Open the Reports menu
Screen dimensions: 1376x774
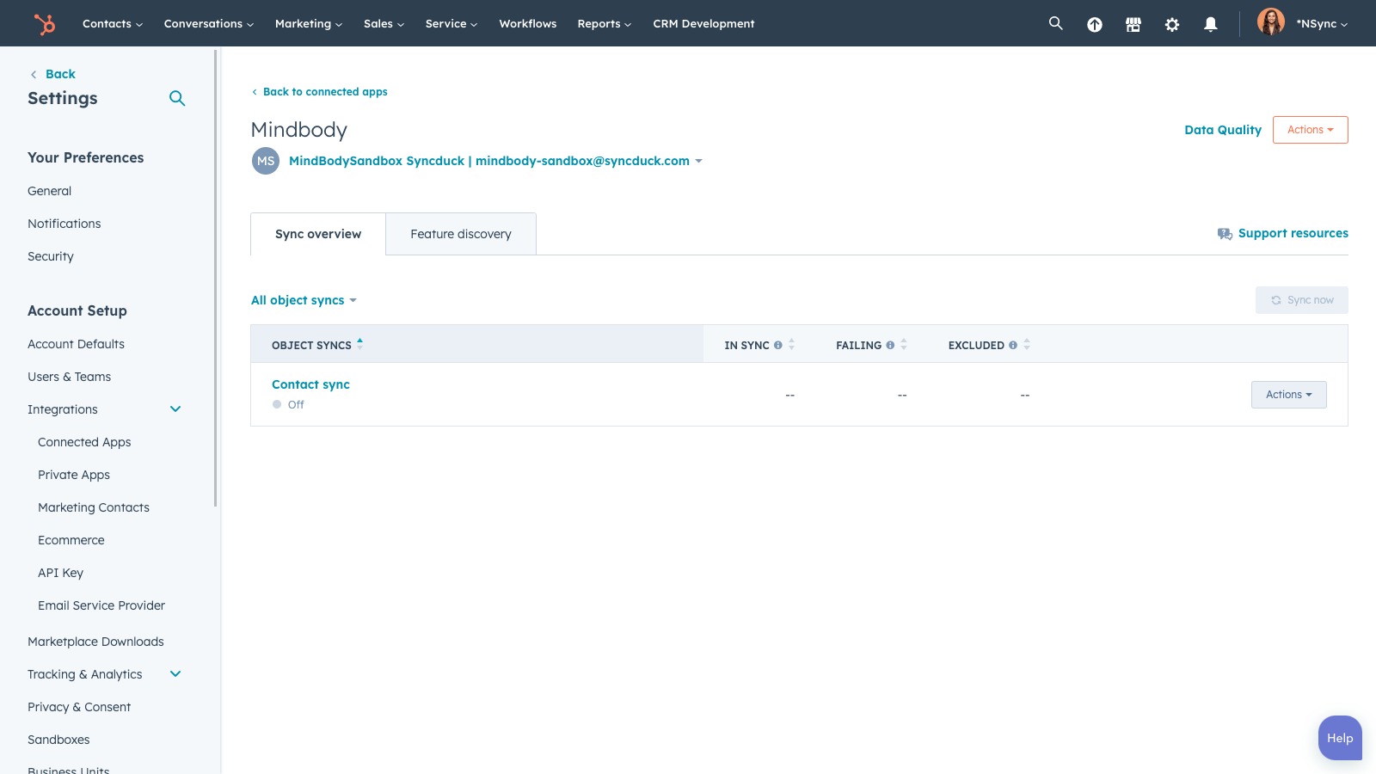(604, 23)
